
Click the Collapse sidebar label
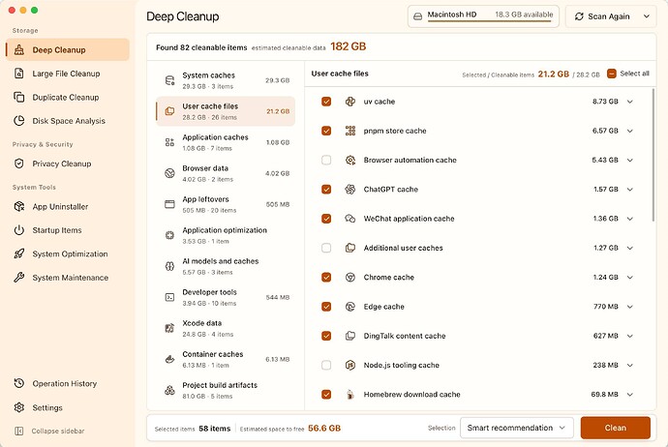pyautogui.click(x=58, y=431)
